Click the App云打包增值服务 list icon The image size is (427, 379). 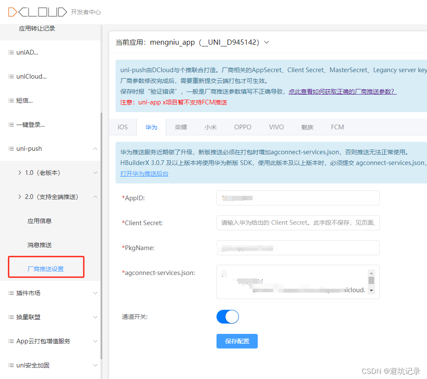pyautogui.click(x=11, y=341)
